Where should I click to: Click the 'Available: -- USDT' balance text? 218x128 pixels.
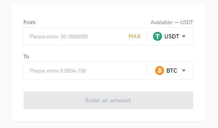(x=172, y=22)
